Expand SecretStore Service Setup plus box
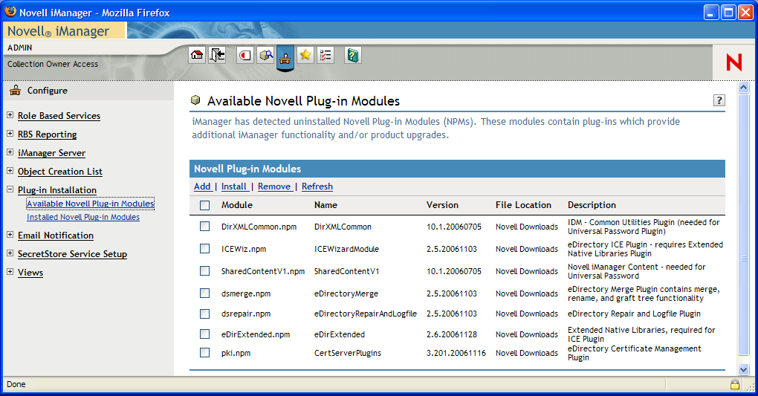The width and height of the screenshot is (758, 396). (x=10, y=253)
